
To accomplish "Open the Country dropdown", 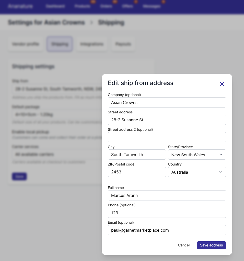I will 197,172.
